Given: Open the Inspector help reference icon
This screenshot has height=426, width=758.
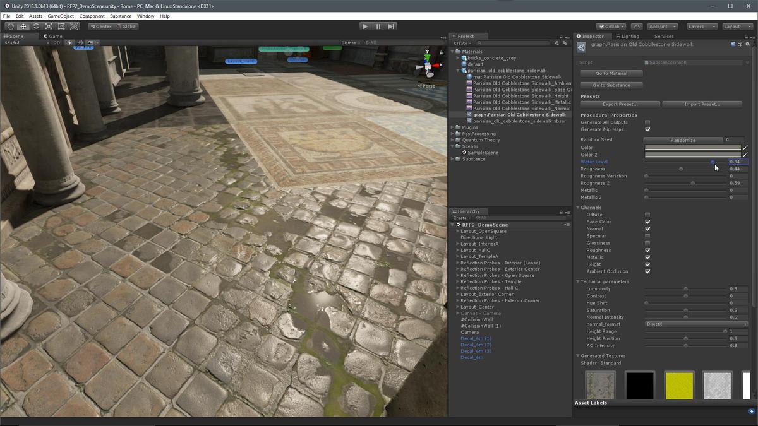Looking at the screenshot, I should pos(733,45).
